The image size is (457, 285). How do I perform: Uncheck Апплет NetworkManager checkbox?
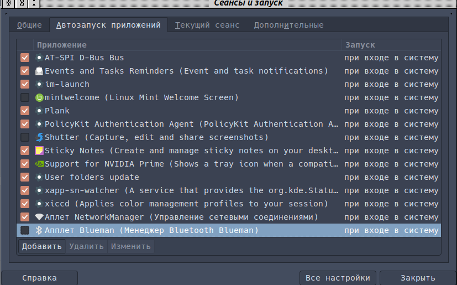pos(25,217)
